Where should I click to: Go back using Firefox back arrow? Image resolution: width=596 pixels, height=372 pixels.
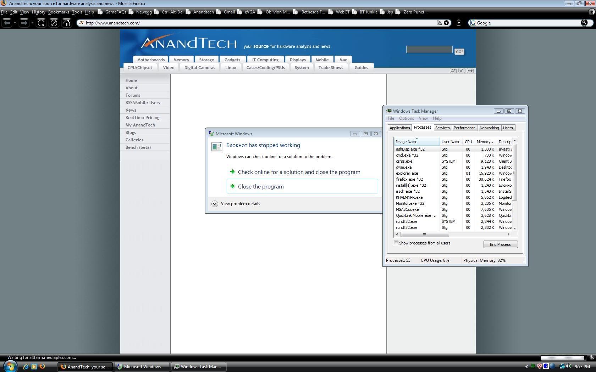click(7, 23)
